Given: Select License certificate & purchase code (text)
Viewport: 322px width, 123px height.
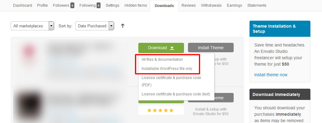Looking at the screenshot, I should (176, 94).
